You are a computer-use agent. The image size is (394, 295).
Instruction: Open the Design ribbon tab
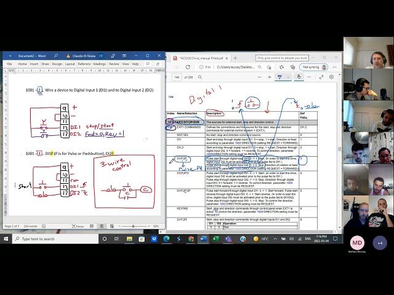[x=57, y=64]
